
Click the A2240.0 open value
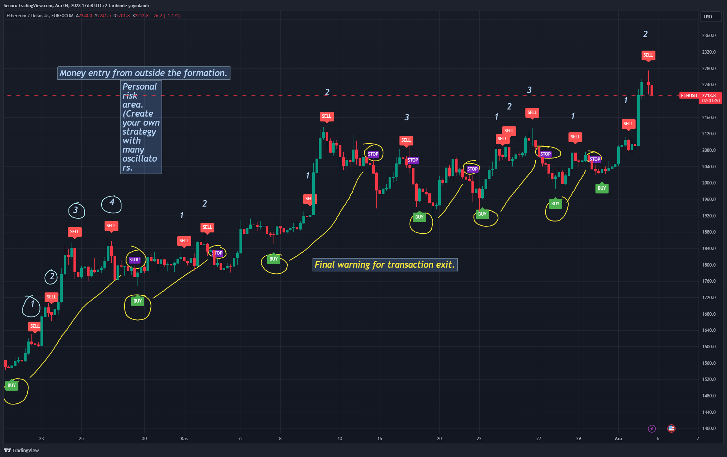tap(84, 16)
